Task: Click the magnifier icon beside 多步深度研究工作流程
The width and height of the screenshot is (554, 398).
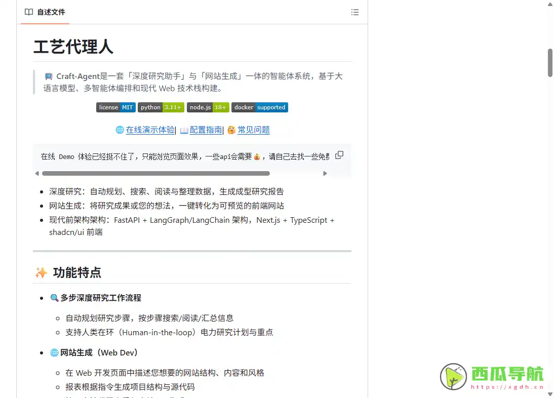Action: tap(54, 298)
